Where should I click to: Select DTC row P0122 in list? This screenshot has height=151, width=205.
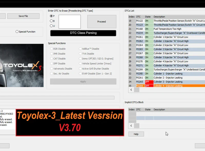click(140, 21)
